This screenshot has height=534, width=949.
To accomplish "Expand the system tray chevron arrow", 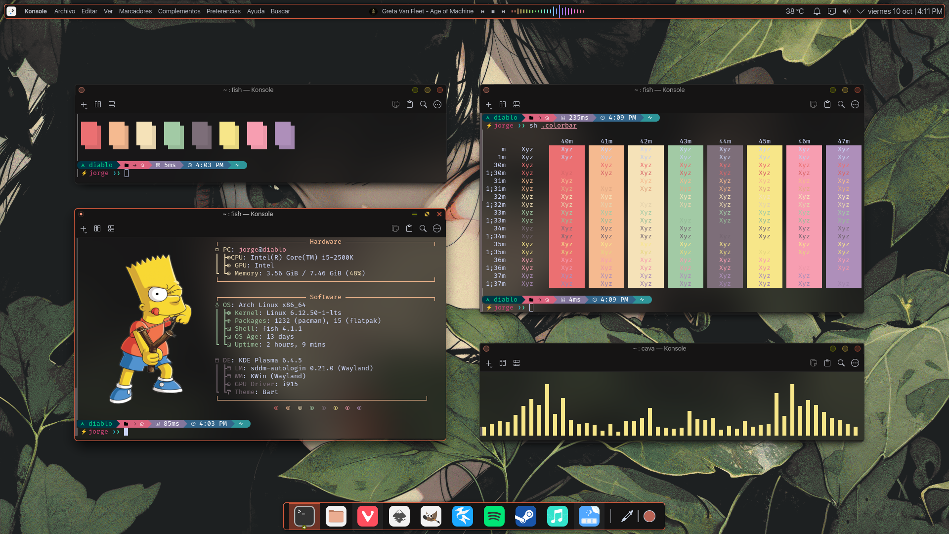I will click(x=861, y=11).
